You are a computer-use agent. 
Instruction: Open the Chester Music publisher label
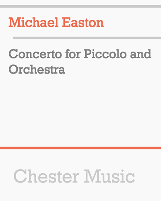pyautogui.click(x=74, y=176)
